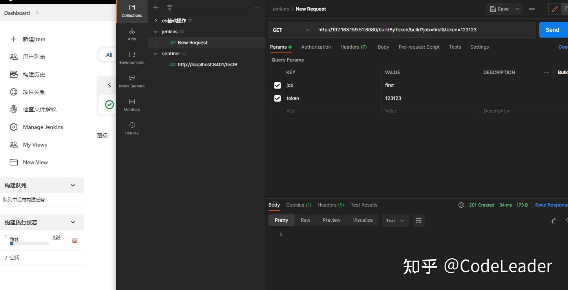This screenshot has width=568, height=290.
Task: Uncheck the job query parameter
Action: 278,85
